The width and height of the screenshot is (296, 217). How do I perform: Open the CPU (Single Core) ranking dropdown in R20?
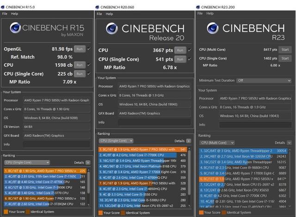[x=116, y=141]
